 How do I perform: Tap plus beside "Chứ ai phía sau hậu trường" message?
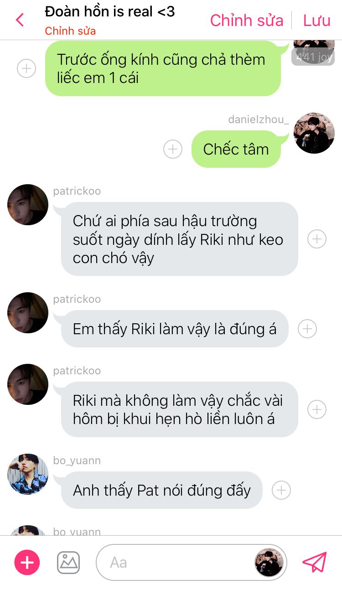pyautogui.click(x=317, y=239)
